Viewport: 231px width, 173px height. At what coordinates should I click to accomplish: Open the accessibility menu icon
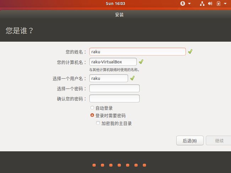[x=183, y=4]
